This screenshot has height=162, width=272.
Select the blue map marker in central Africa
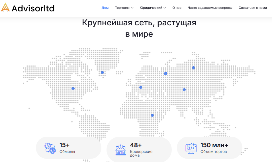pos(152,115)
